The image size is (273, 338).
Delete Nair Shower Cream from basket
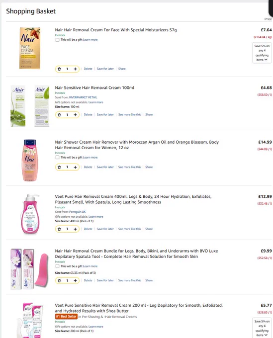(x=88, y=167)
